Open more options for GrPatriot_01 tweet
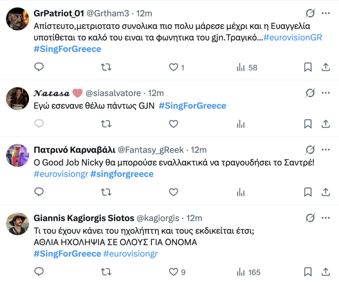 coord(326,13)
